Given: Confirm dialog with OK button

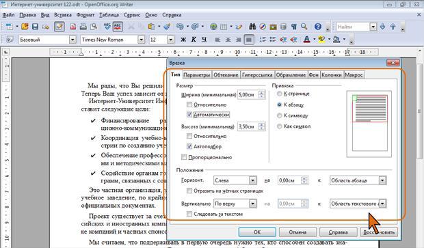Looking at the screenshot, I should (x=257, y=232).
